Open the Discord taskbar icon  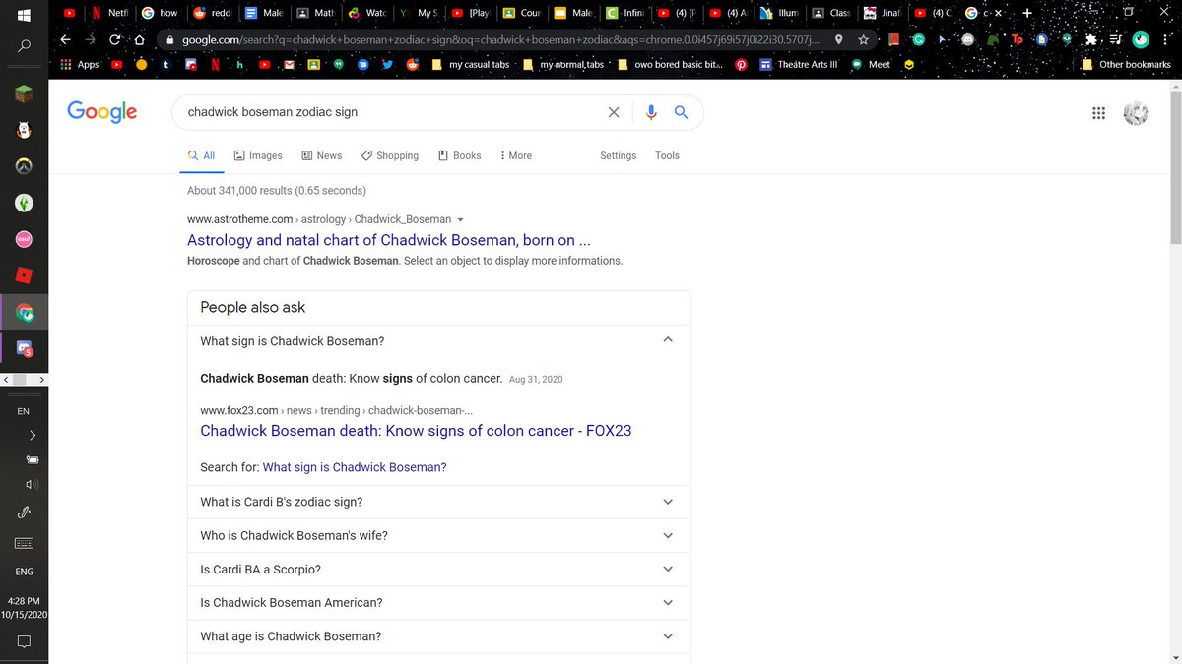click(x=24, y=347)
